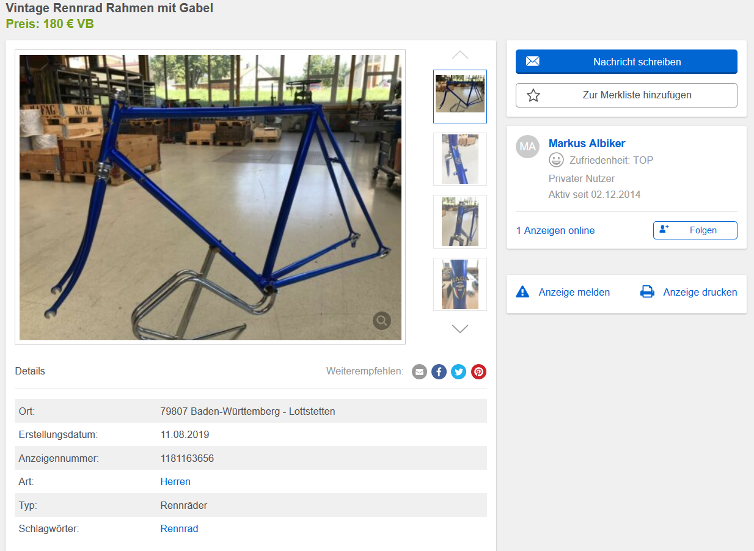Select second thumbnail of fork closeup
The image size is (754, 551).
pyautogui.click(x=460, y=159)
